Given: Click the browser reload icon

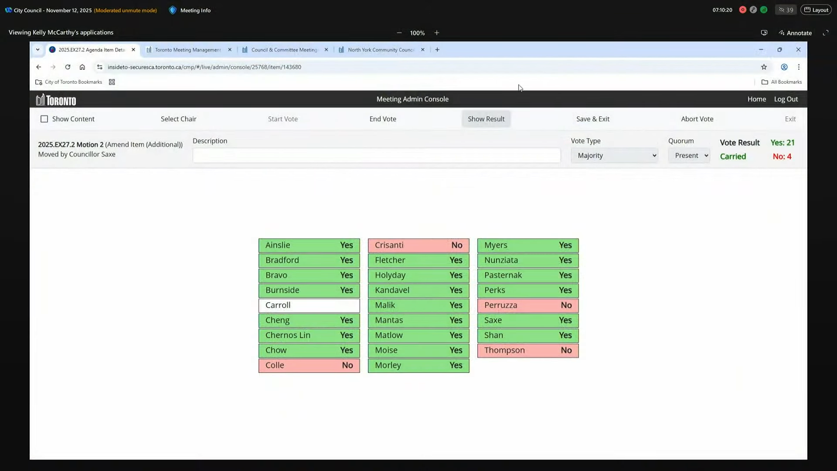Looking at the screenshot, I should [x=68, y=67].
